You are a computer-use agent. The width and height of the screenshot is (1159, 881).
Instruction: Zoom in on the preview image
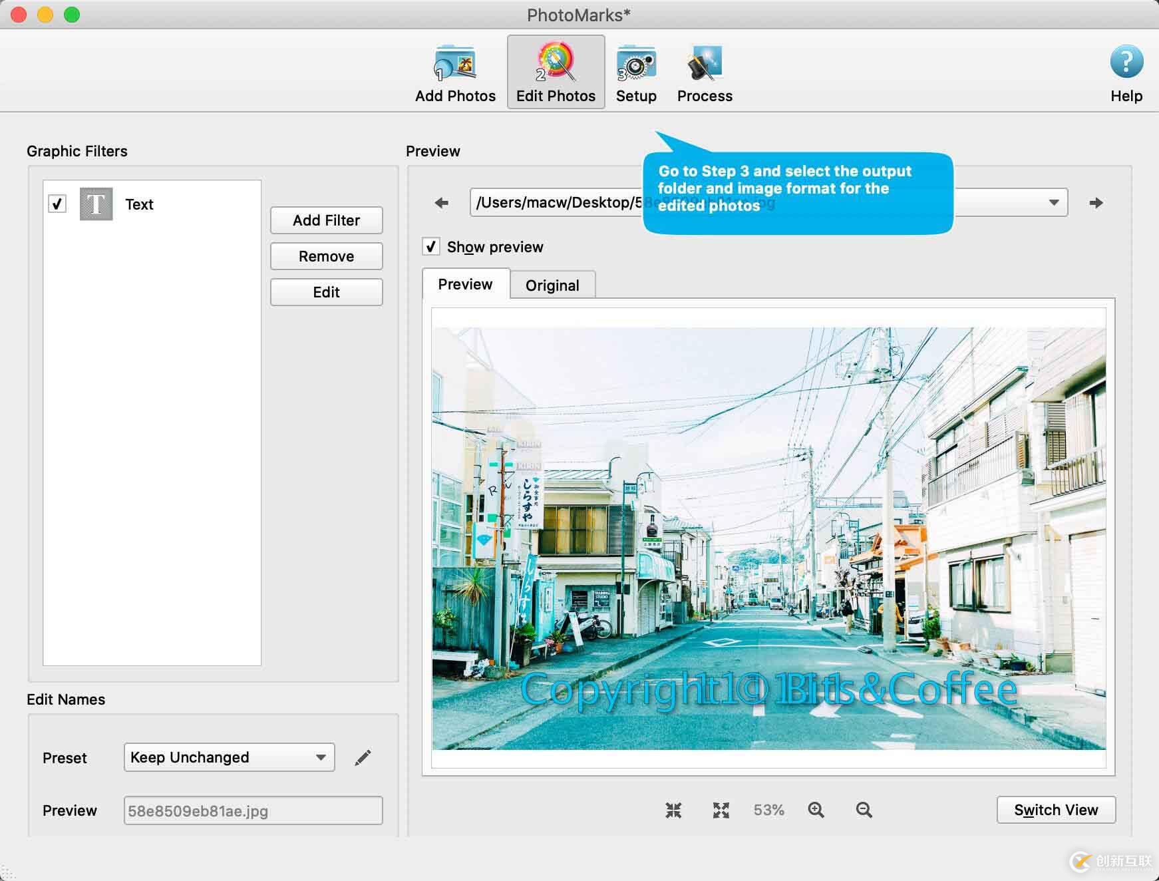(816, 810)
